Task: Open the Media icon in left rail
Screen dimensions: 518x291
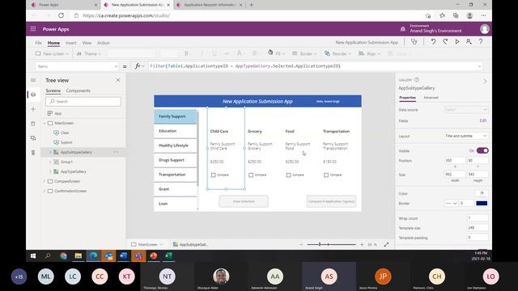Action: [33, 138]
